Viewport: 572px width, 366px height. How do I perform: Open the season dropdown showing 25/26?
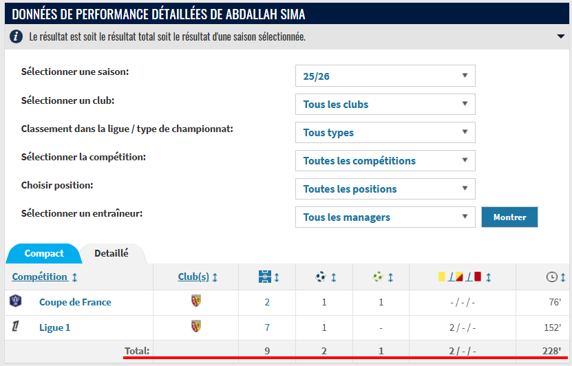tap(385, 76)
